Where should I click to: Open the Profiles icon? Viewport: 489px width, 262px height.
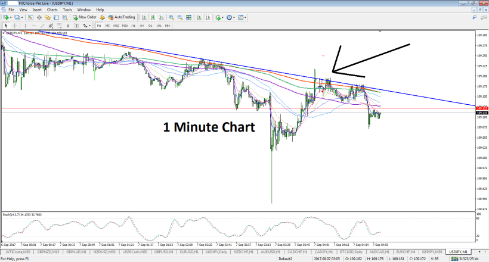click(x=17, y=17)
